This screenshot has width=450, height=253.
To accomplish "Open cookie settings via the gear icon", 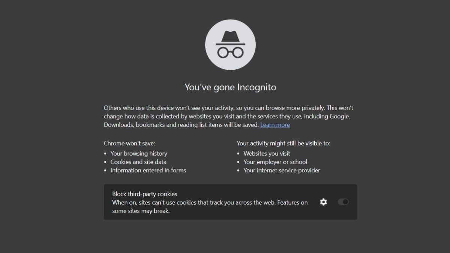I will tap(323, 202).
